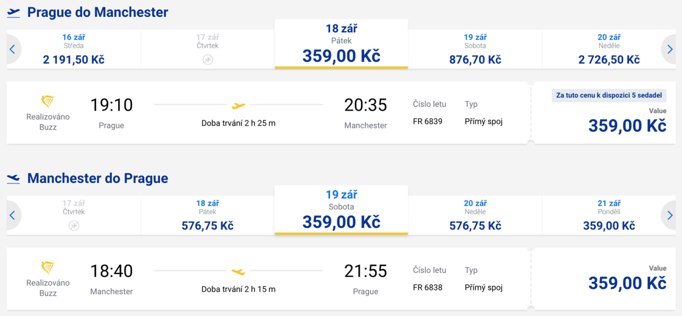This screenshot has height=316, width=682.
Task: Select outbound date 20 zář Neděle
Action: 609,49
